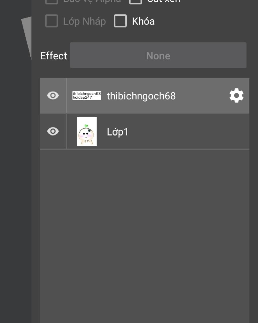Viewport: 258px width, 323px height.
Task: Toggle the partially visible Bảo vệ Alpha checkbox
Action: [52, 2]
